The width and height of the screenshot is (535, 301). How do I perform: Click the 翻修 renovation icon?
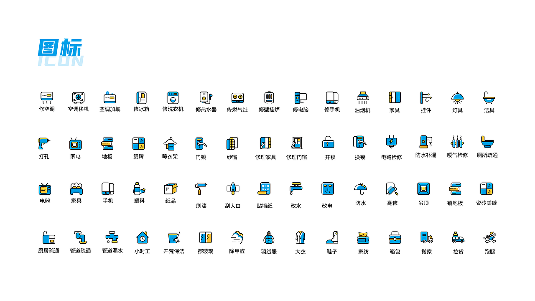[x=392, y=189]
